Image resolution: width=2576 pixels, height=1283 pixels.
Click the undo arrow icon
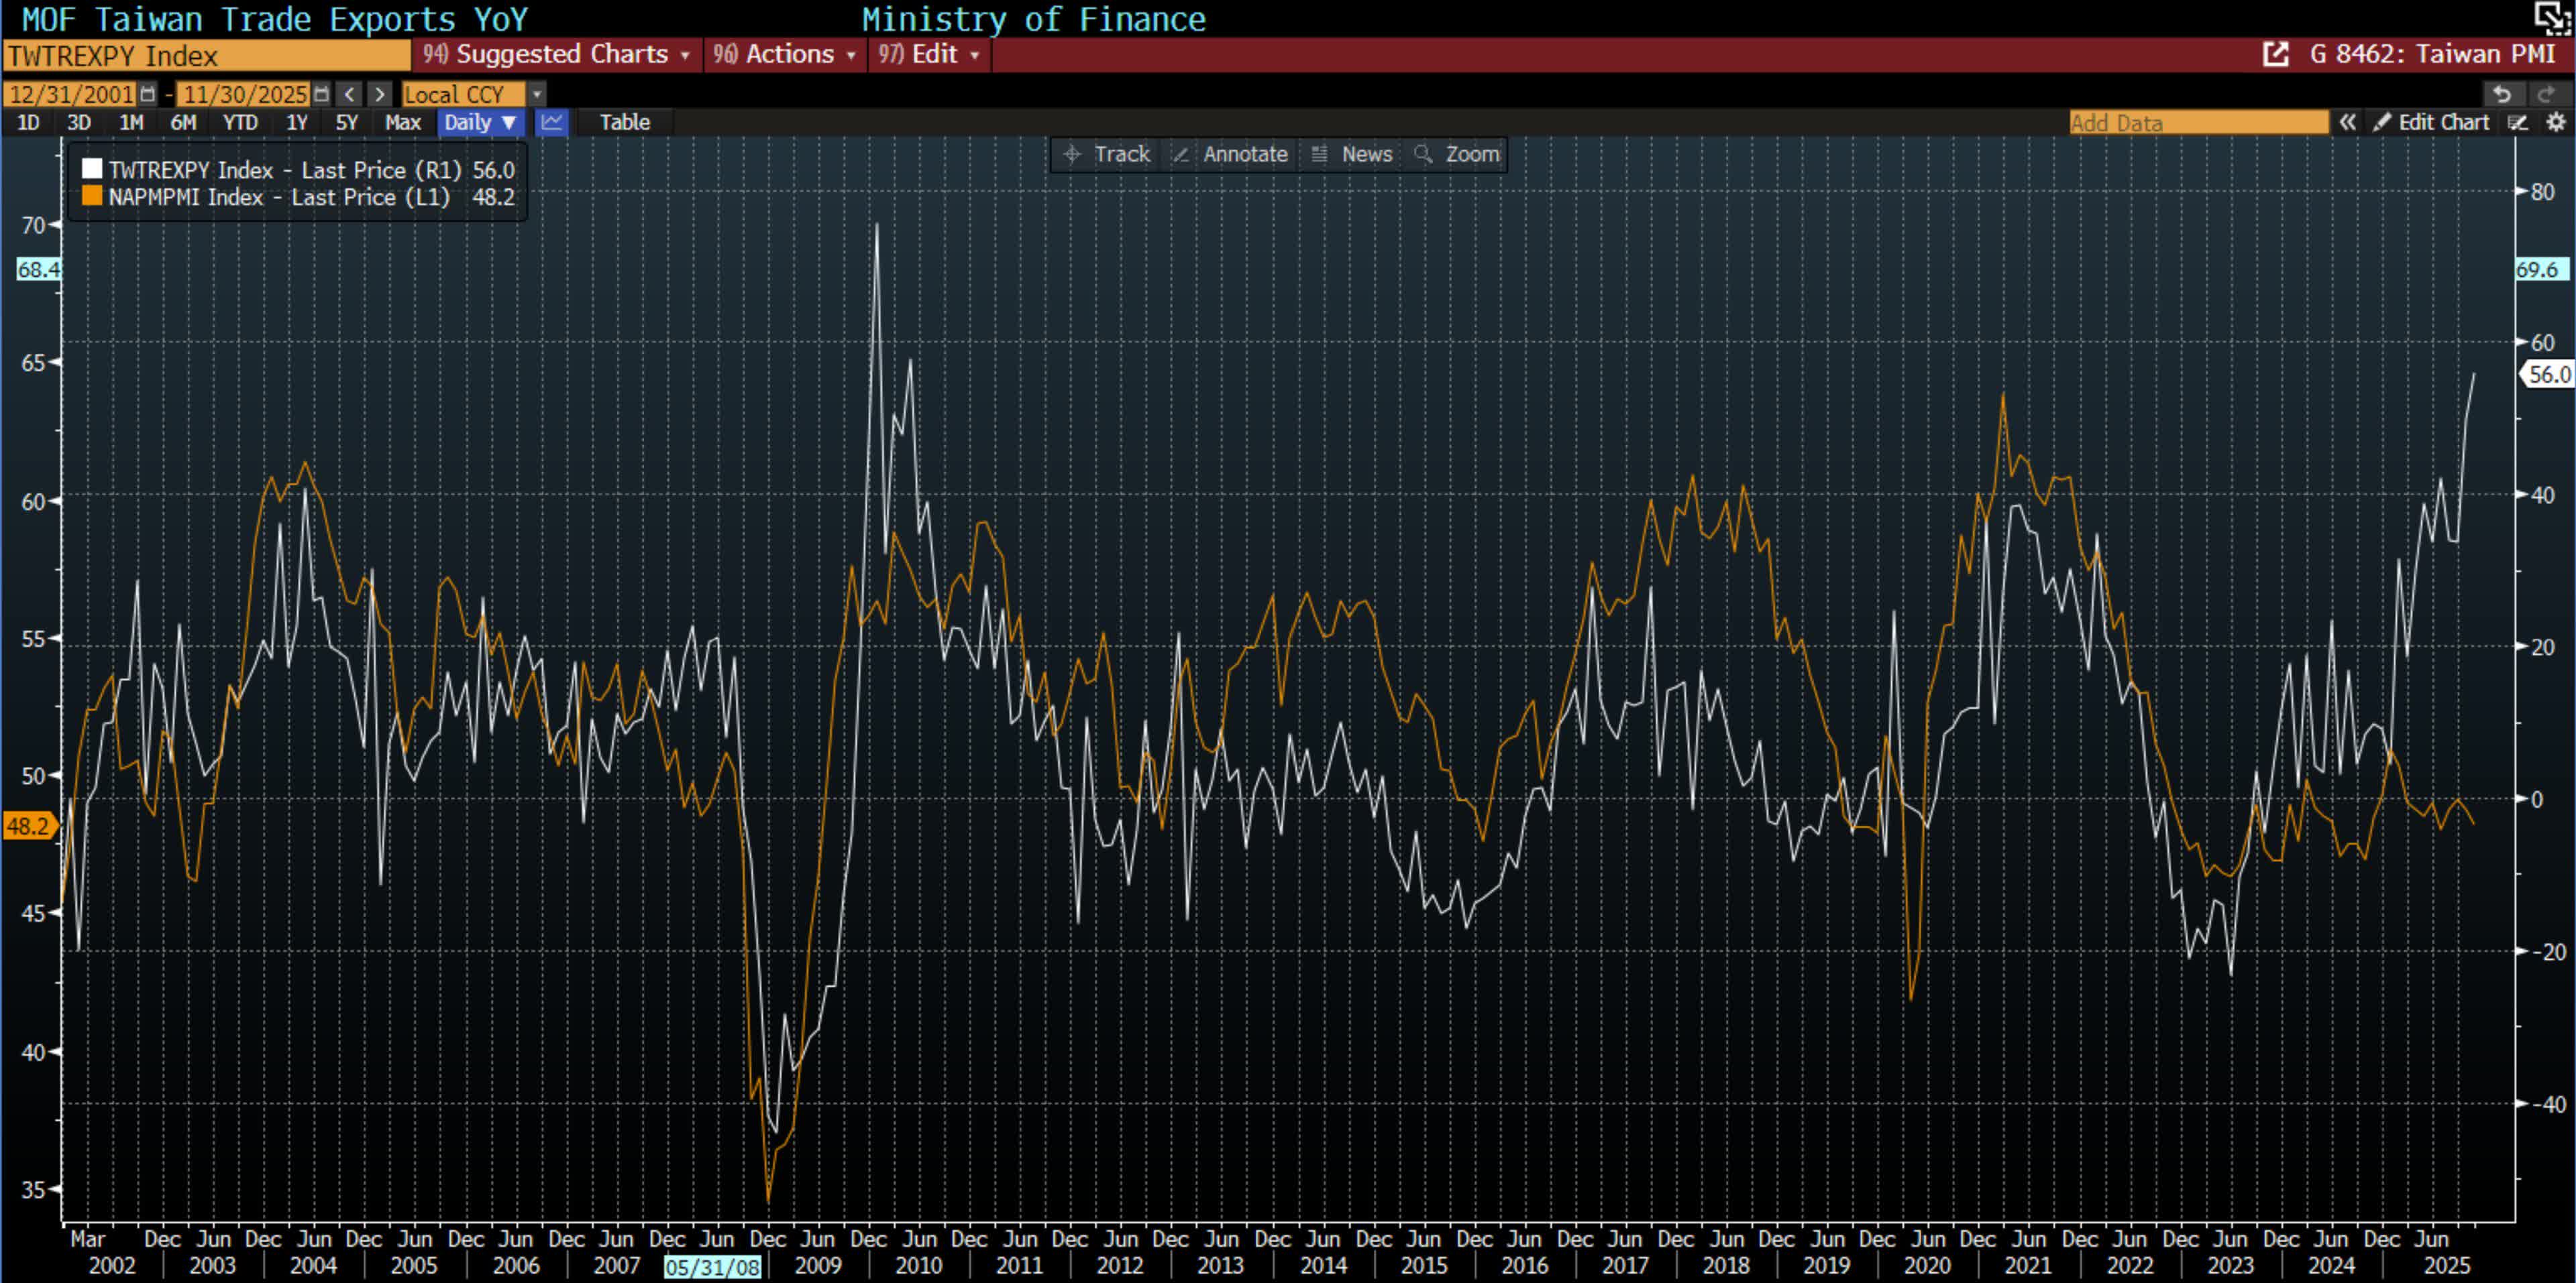2502,94
